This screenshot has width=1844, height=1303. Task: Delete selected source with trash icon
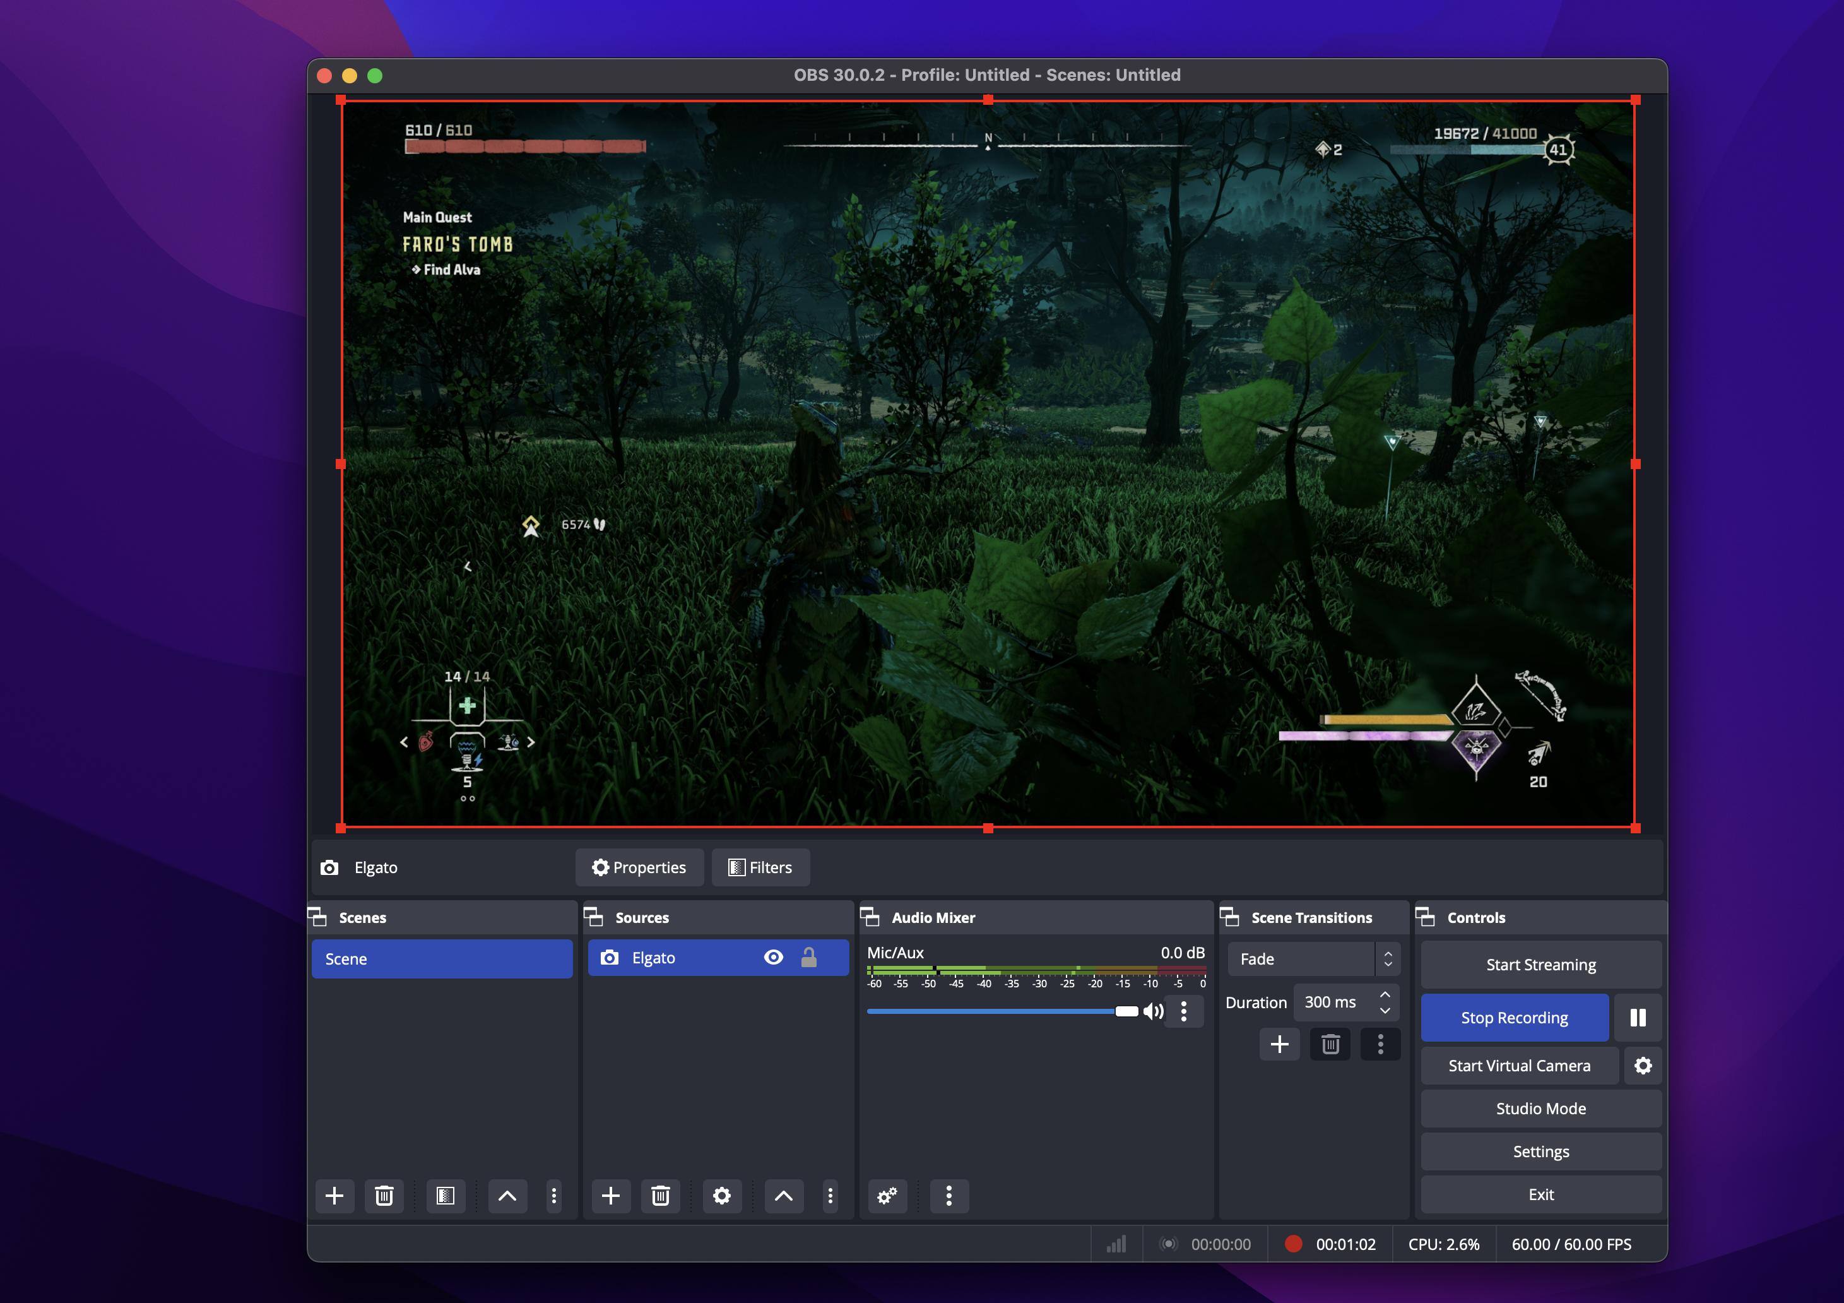tap(660, 1195)
